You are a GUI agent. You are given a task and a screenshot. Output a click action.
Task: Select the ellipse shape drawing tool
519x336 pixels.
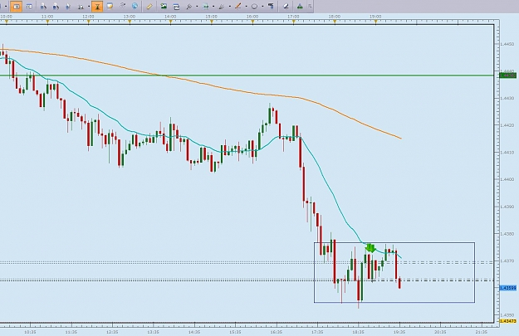(x=254, y=7)
